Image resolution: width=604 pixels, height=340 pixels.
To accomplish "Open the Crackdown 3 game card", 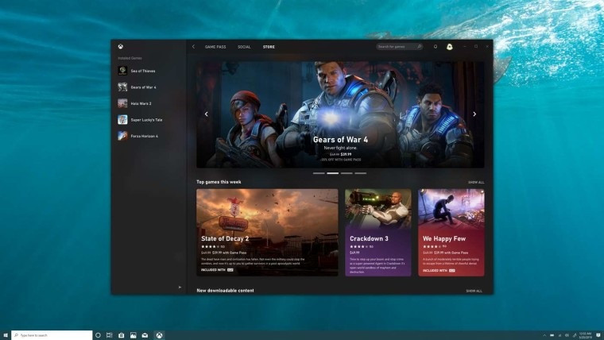I will 377,233.
